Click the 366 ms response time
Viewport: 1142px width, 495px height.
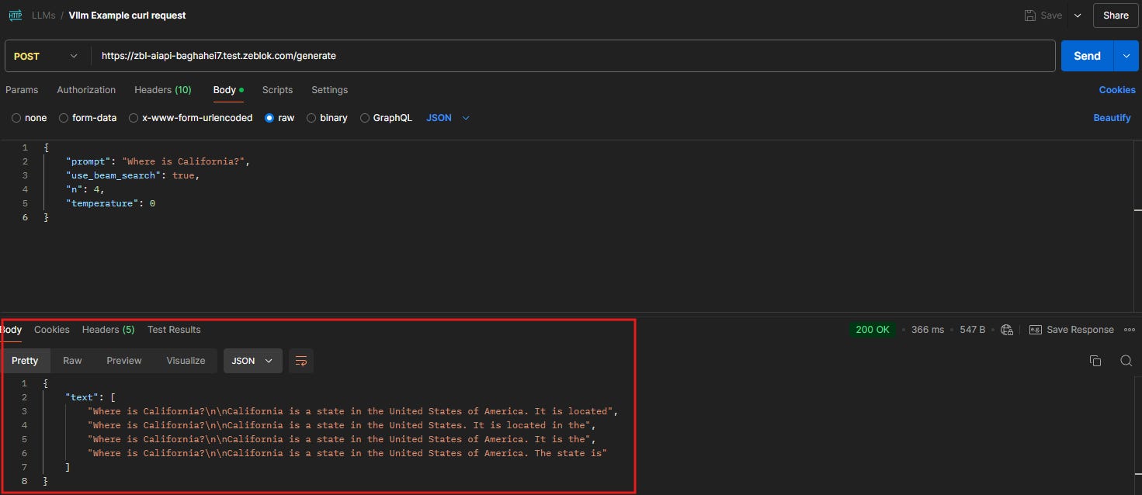coord(928,330)
